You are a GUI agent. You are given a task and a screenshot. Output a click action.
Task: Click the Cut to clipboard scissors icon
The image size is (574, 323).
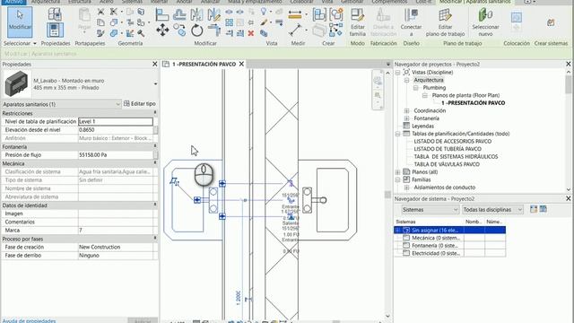point(100,12)
